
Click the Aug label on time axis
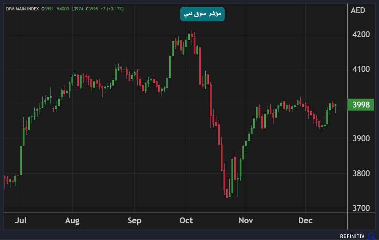point(72,221)
